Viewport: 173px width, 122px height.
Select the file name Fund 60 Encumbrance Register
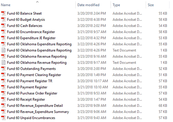pyautogui.click(x=31, y=32)
